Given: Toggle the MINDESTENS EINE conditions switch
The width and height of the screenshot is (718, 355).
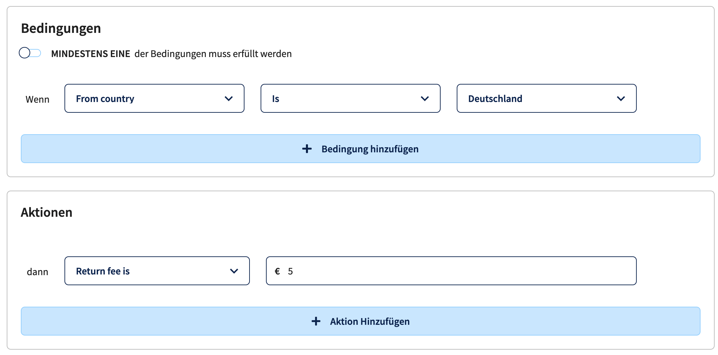Looking at the screenshot, I should (30, 53).
